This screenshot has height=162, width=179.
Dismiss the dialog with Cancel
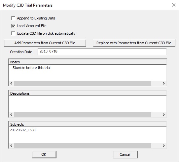[x=125, y=154]
